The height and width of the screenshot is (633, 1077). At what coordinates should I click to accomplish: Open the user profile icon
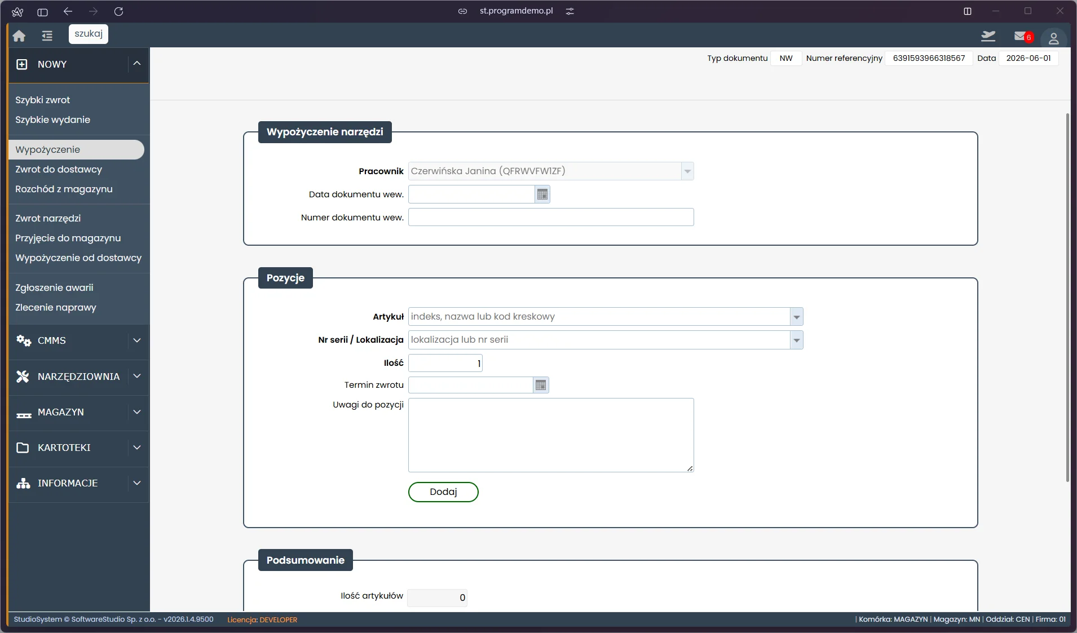tap(1053, 38)
